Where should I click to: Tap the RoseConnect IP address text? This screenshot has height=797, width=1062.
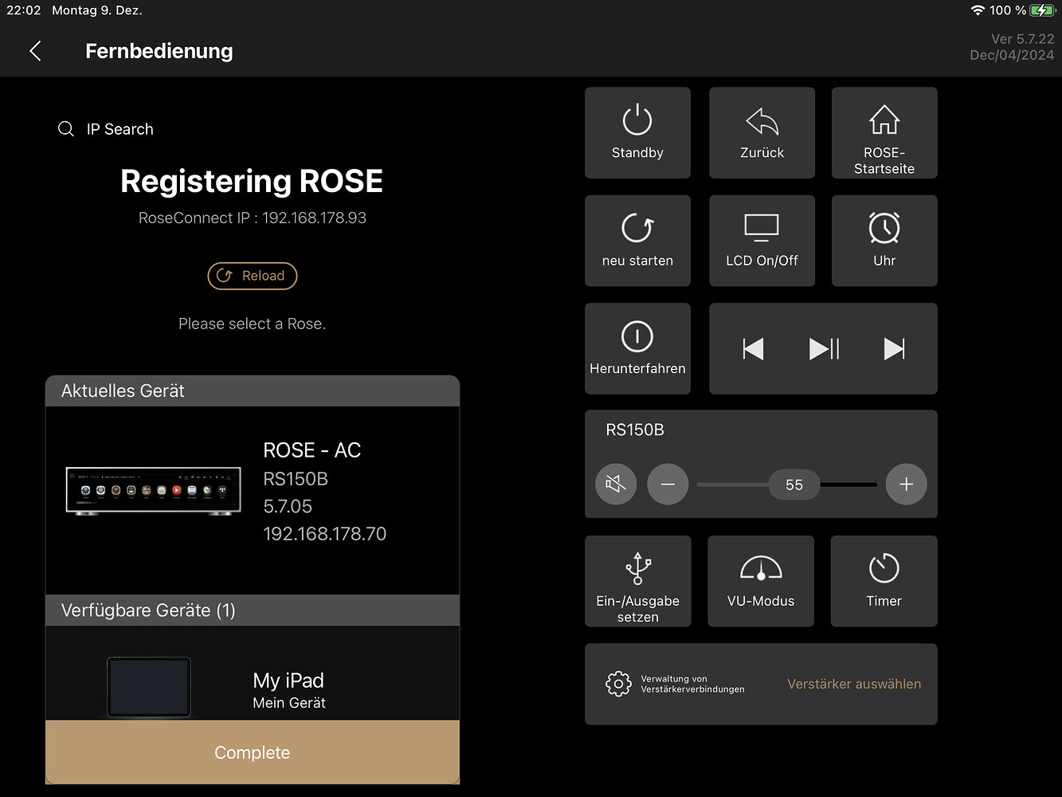pyautogui.click(x=253, y=218)
